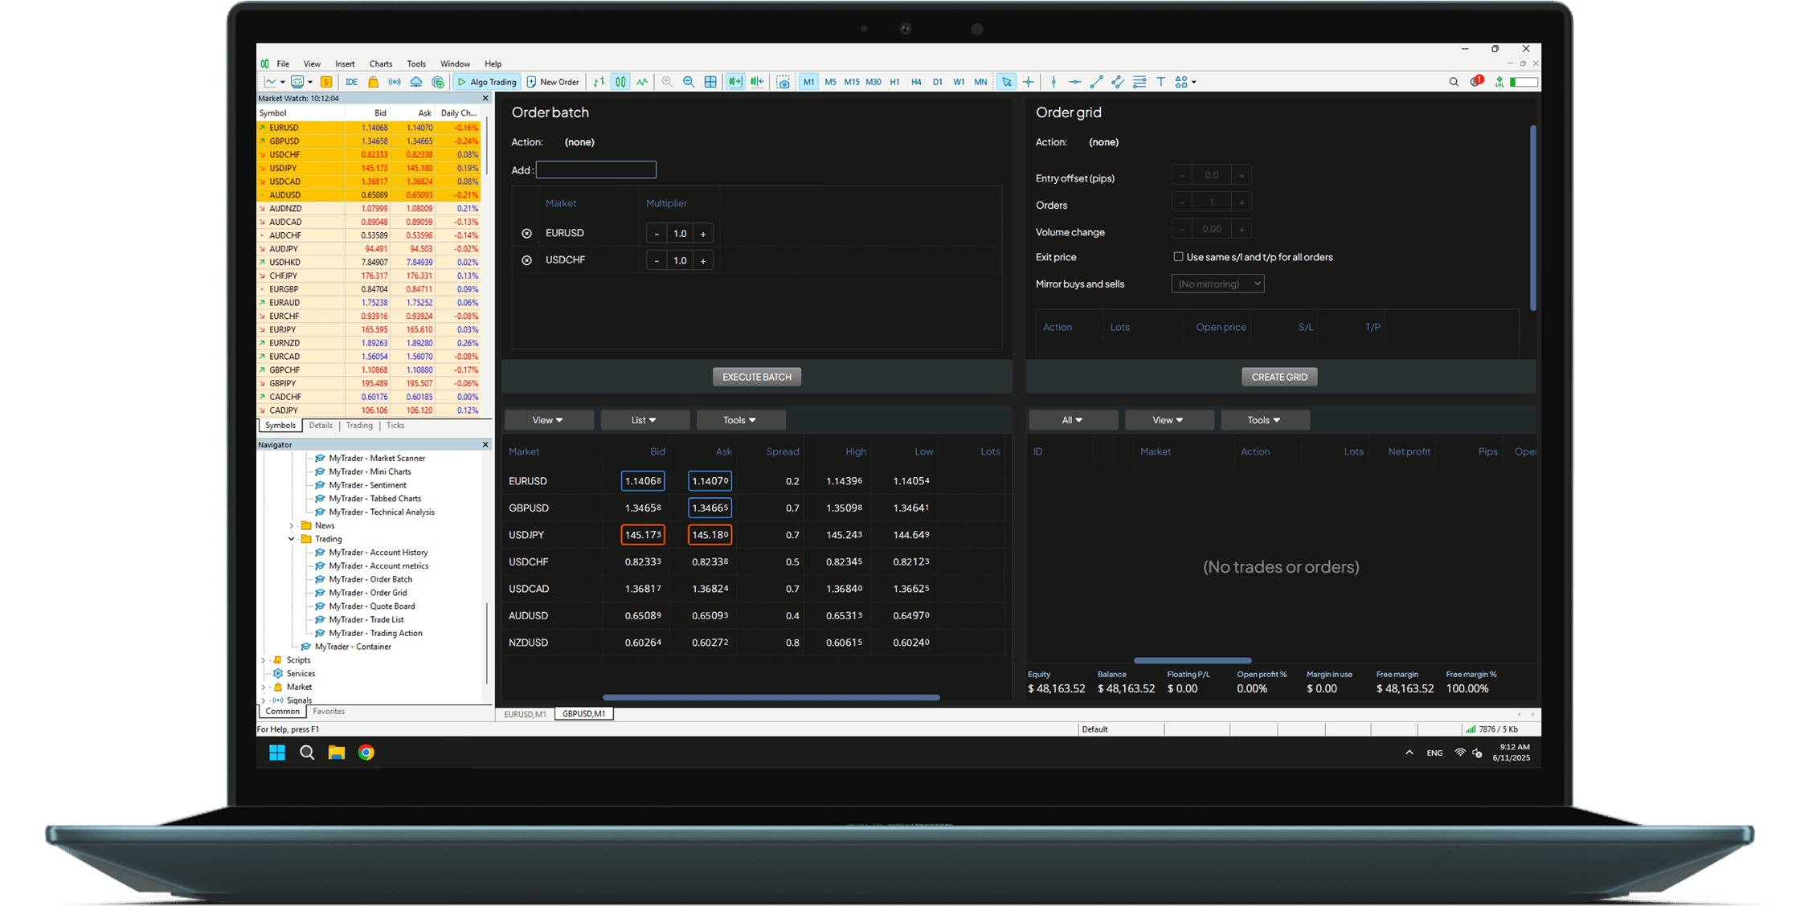Toggle auto-scroll to latest bar
1800x906 pixels.
point(734,81)
